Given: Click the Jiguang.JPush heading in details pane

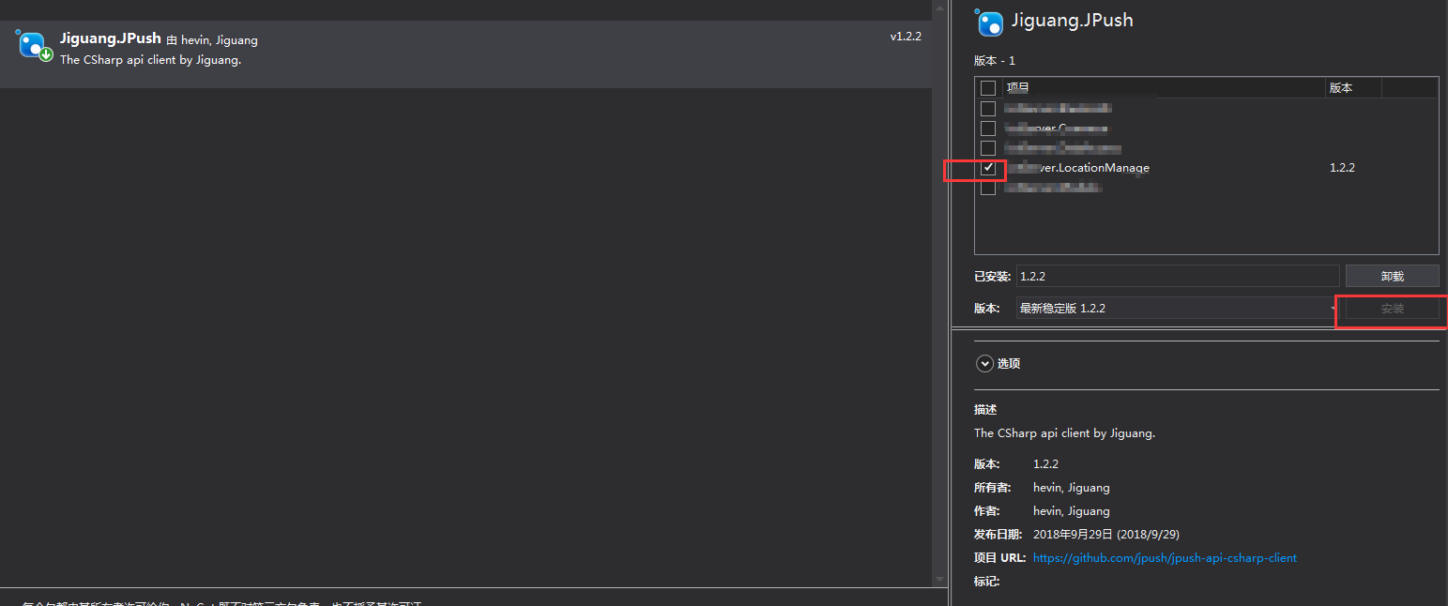Looking at the screenshot, I should point(1072,21).
